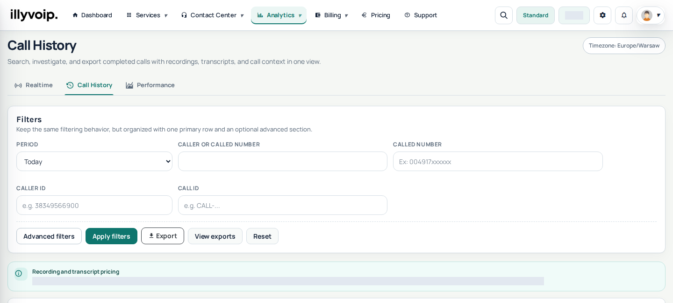Focus the Caller ID input field

coord(94,205)
